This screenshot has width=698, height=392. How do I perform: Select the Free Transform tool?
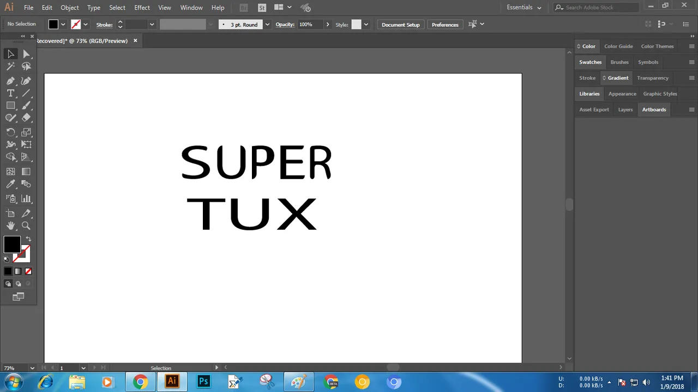(26, 144)
